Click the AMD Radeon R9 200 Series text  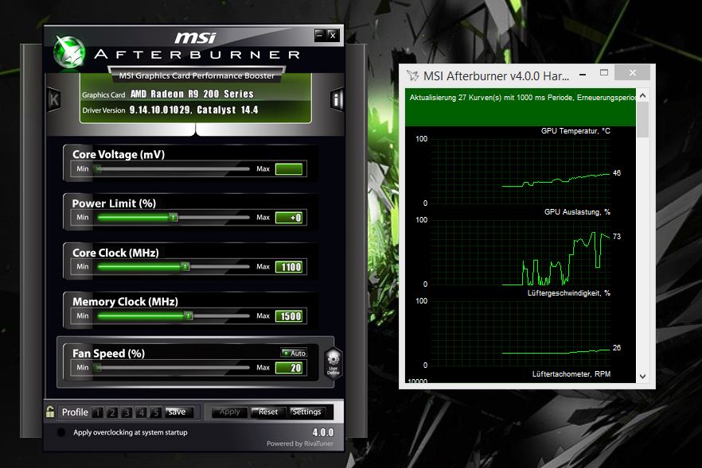coord(192,94)
